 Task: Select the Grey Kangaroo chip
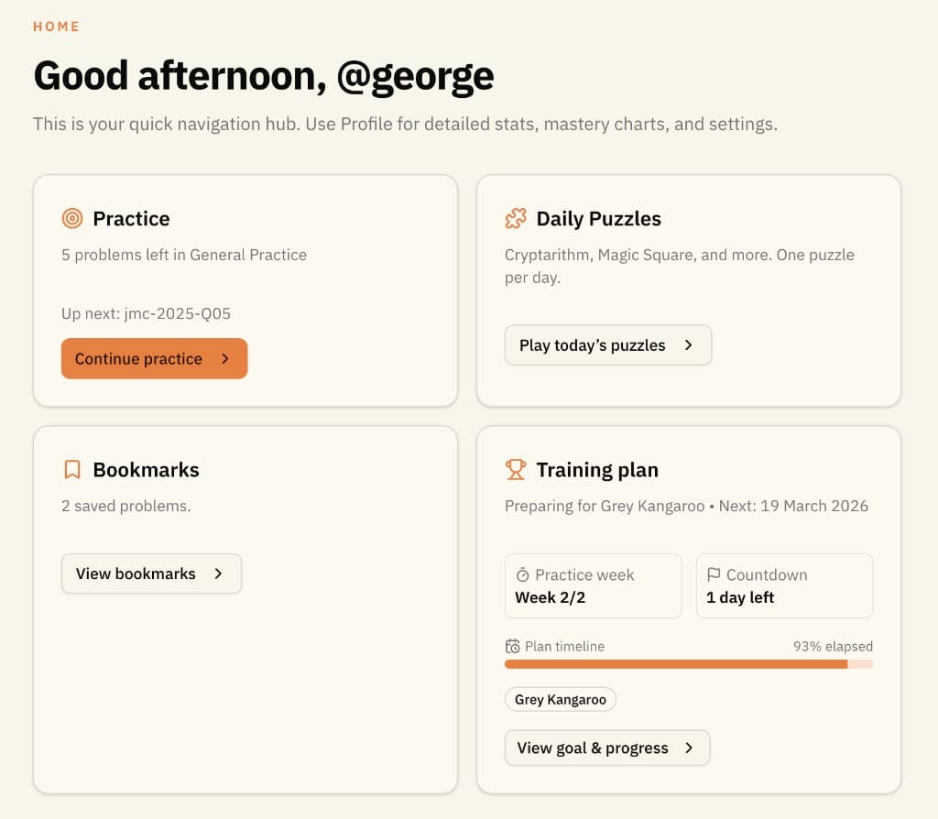pyautogui.click(x=560, y=699)
